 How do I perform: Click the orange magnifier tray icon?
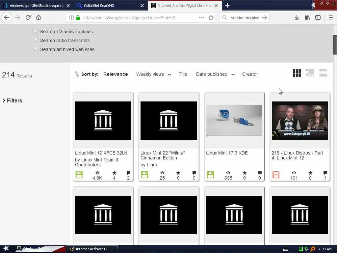pos(313,249)
